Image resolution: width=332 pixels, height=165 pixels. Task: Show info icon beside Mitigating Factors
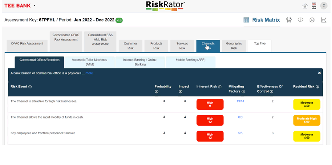point(243,92)
